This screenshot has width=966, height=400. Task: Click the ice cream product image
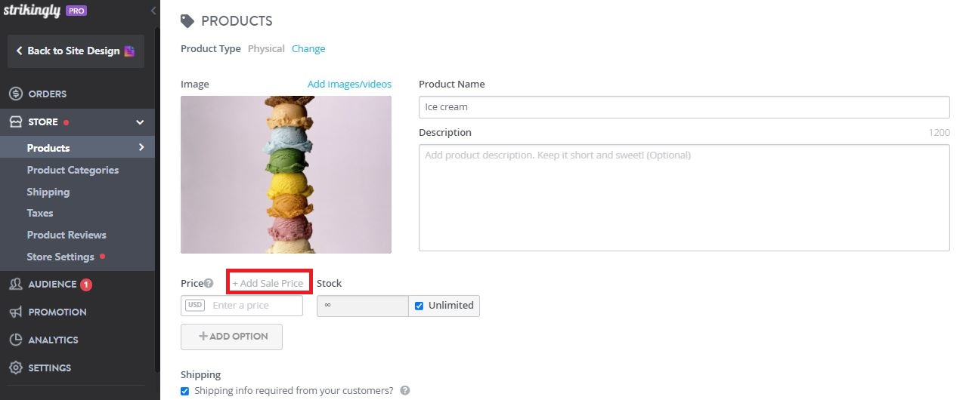pos(286,174)
